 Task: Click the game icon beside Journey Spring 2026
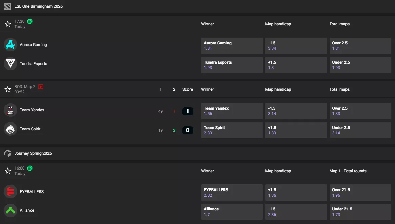(7, 153)
